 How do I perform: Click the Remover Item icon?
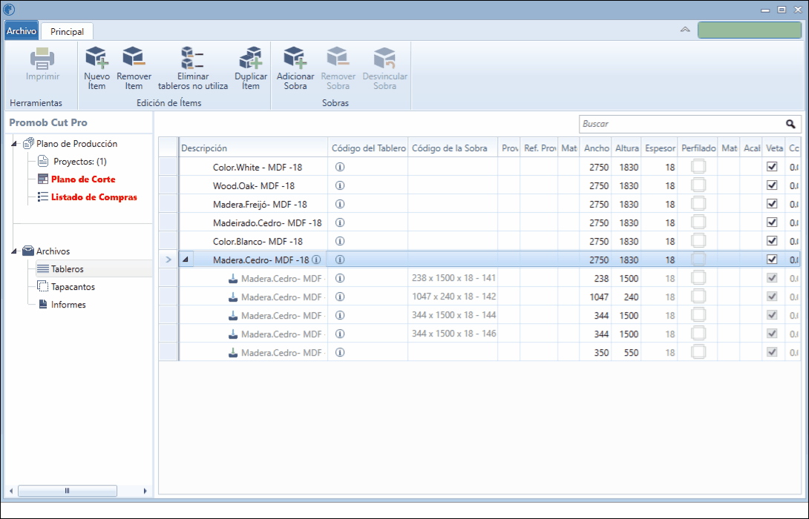134,57
